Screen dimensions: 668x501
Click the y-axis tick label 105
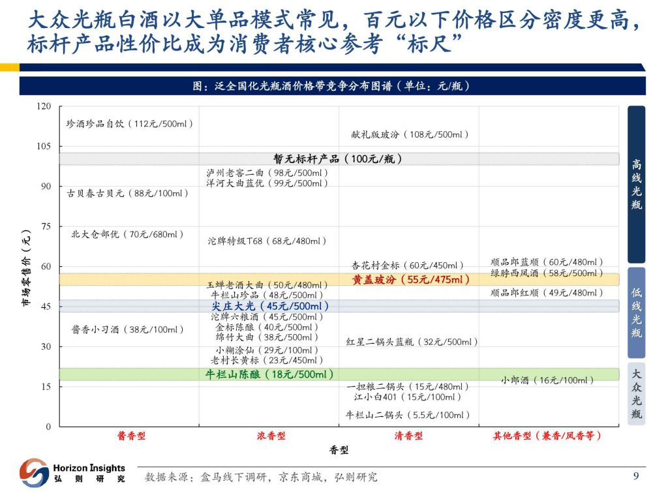(x=44, y=146)
